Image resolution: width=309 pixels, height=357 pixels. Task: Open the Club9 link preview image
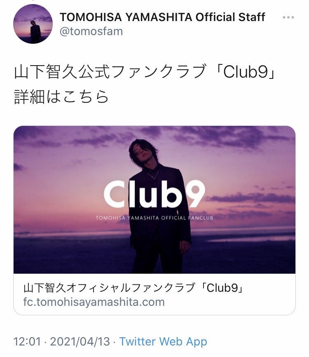154,200
